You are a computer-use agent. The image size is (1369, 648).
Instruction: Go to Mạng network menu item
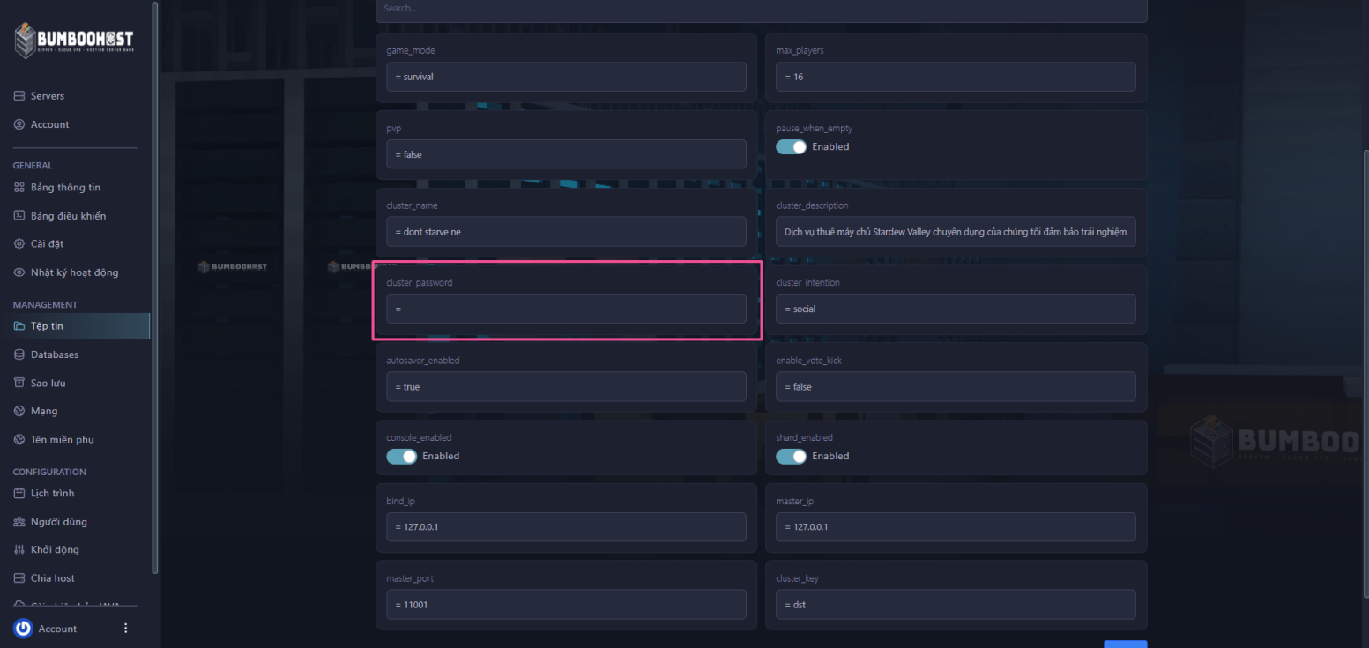click(43, 411)
